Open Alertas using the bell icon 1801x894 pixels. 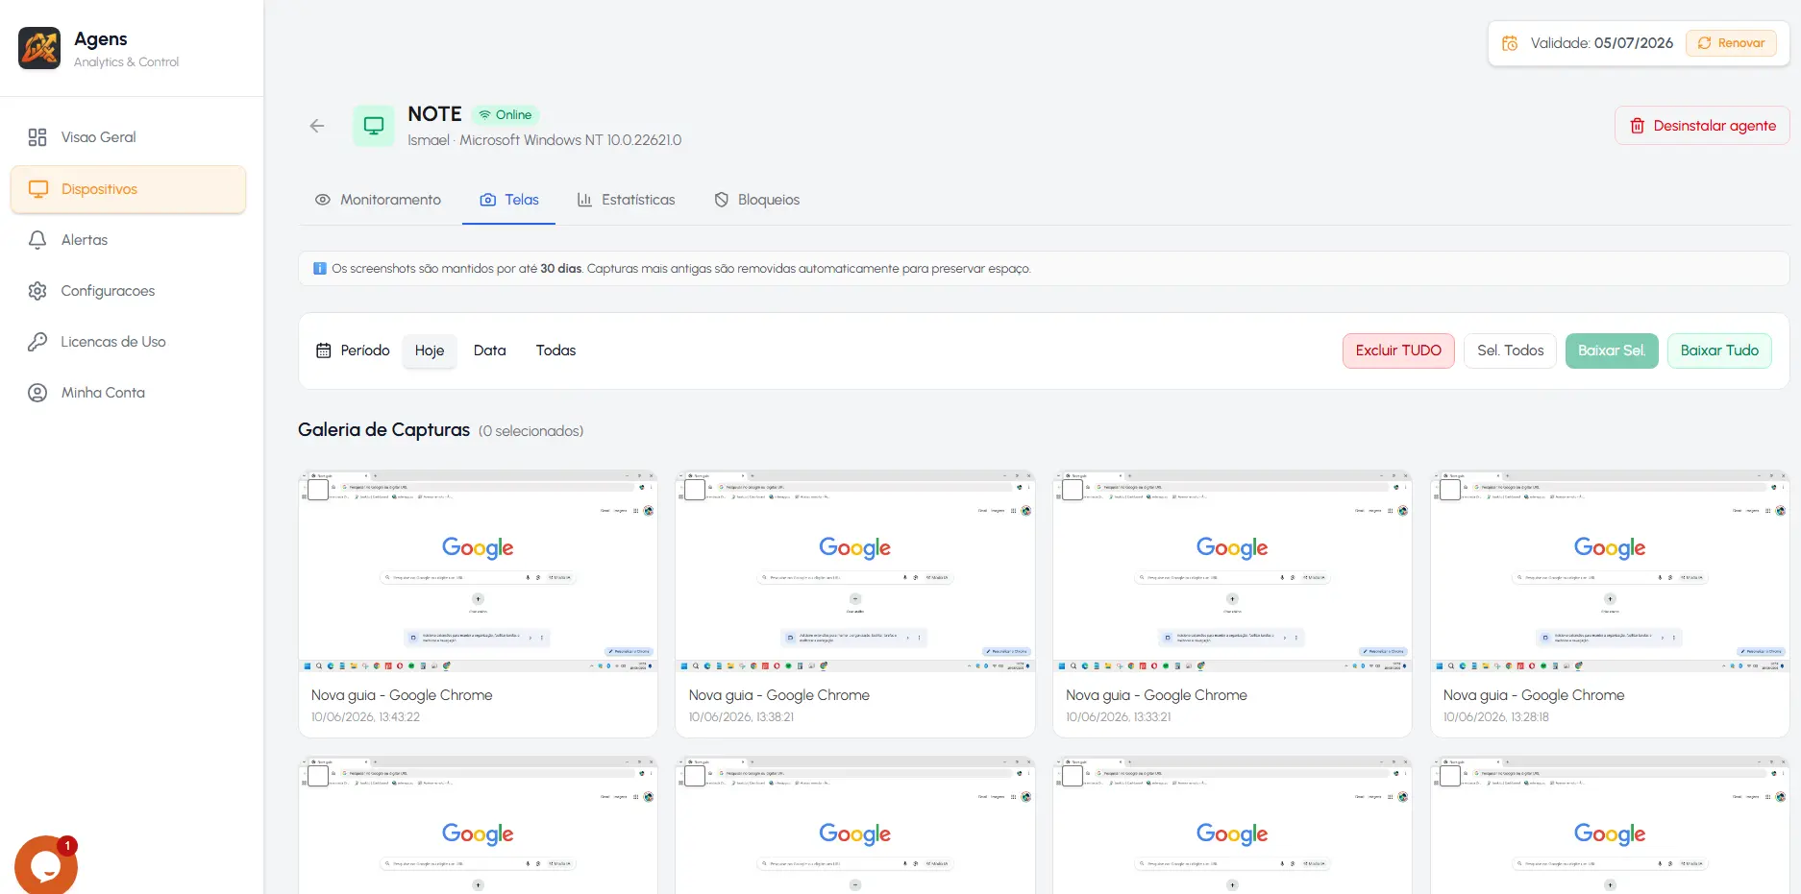click(37, 240)
